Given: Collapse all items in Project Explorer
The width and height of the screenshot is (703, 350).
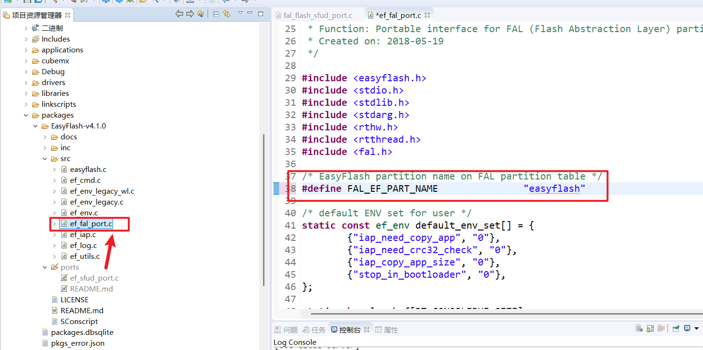Looking at the screenshot, I should pyautogui.click(x=216, y=14).
